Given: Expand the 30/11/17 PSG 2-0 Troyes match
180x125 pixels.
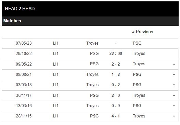Looking at the screenshot, I should pyautogui.click(x=174, y=95).
